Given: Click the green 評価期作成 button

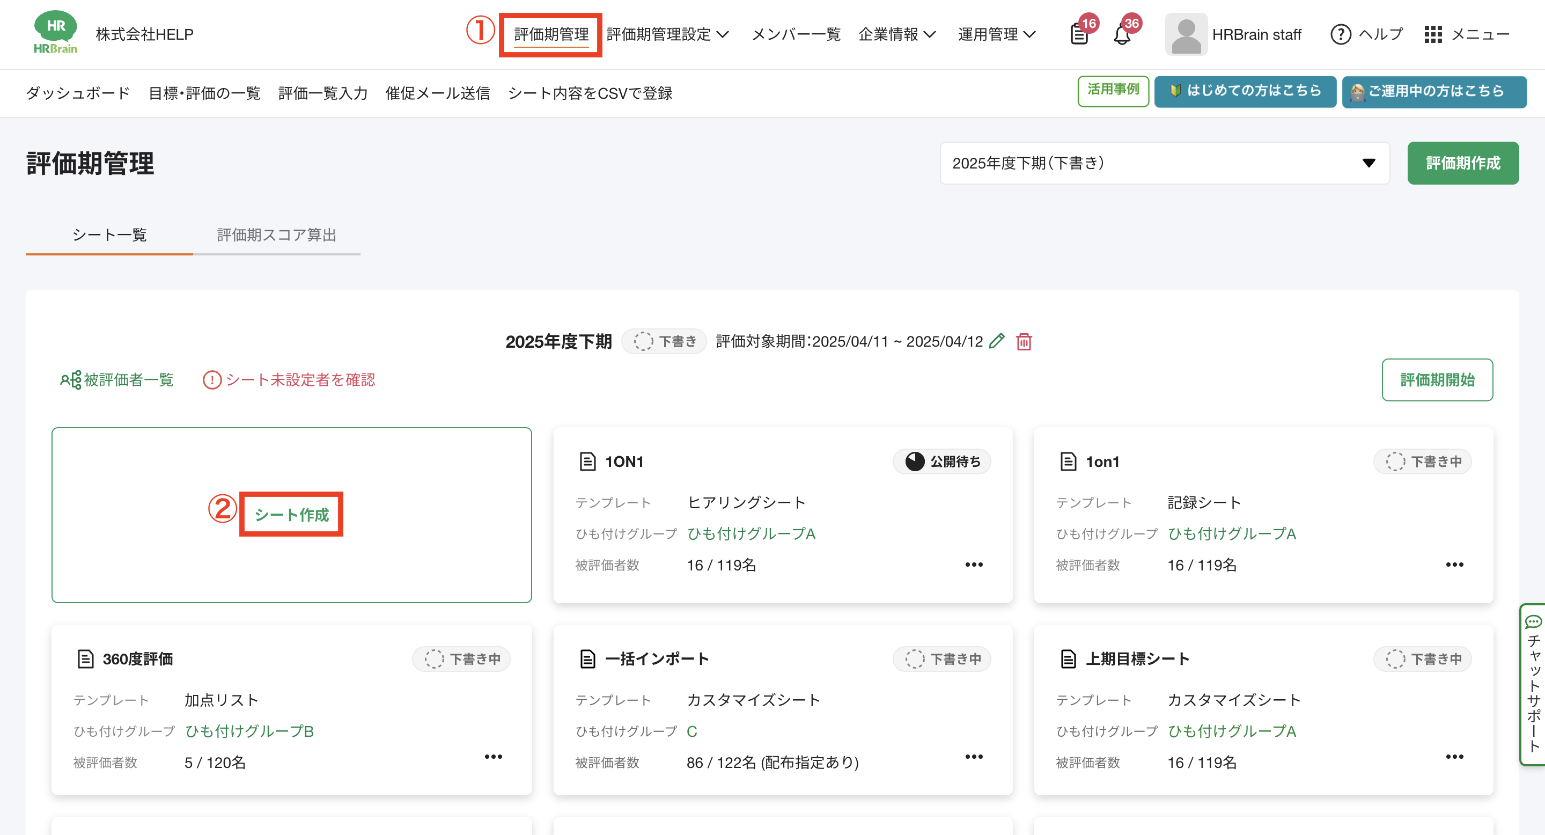Looking at the screenshot, I should click(x=1462, y=163).
